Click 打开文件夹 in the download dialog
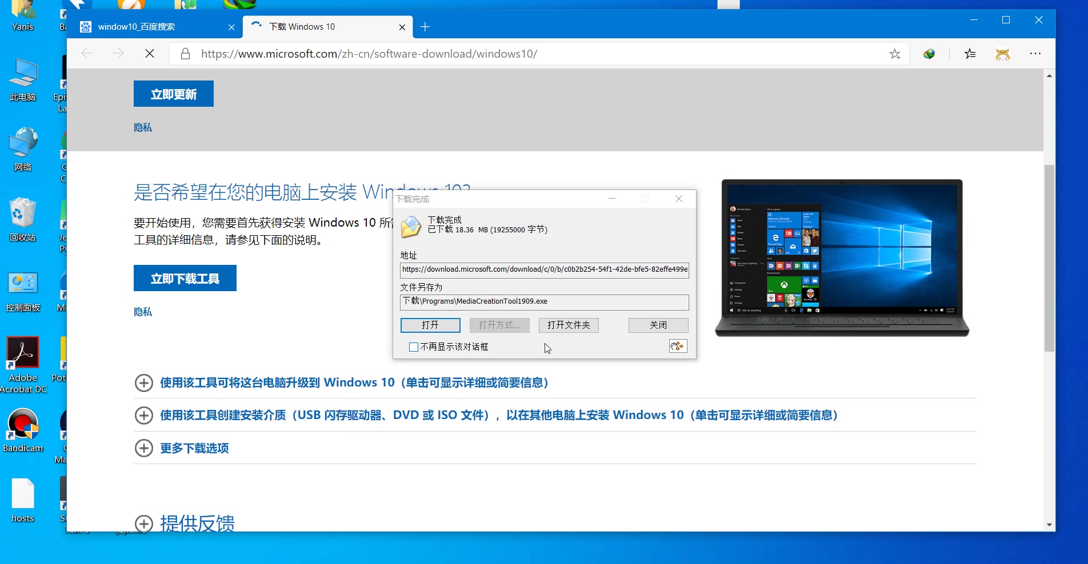 [568, 325]
